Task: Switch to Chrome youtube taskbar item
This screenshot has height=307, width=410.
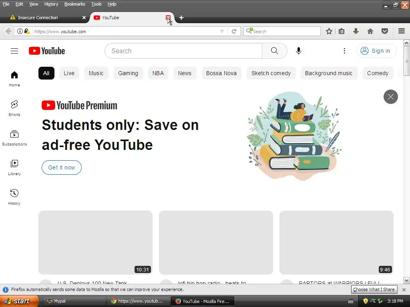Action: [138, 301]
